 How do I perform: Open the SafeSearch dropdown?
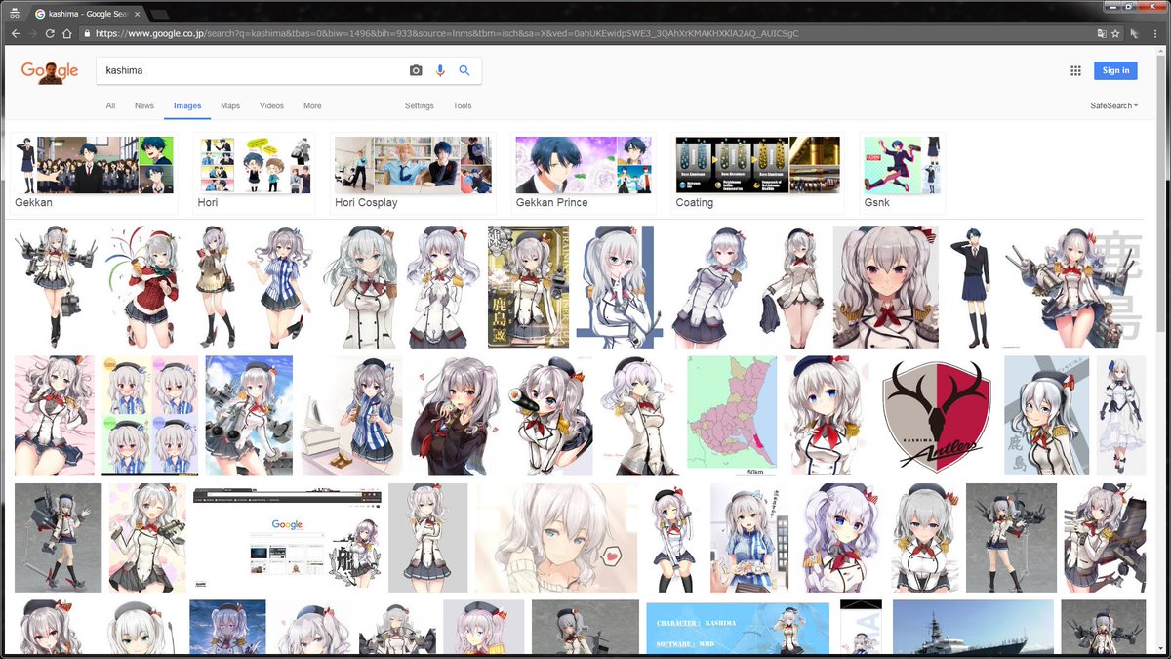[x=1114, y=105]
